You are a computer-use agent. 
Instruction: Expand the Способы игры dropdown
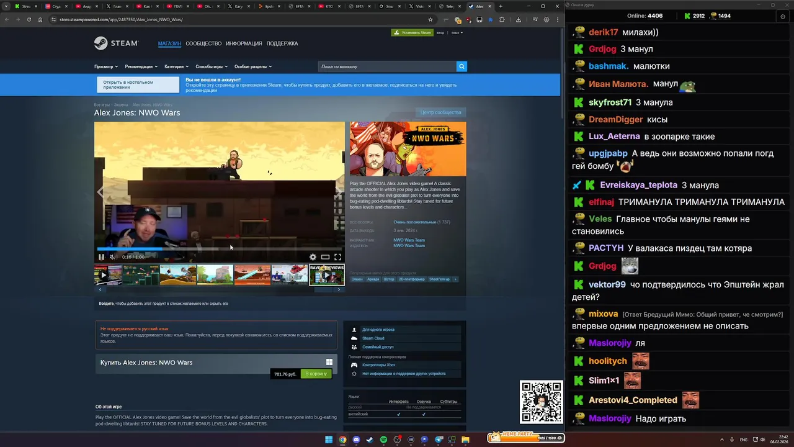point(212,66)
